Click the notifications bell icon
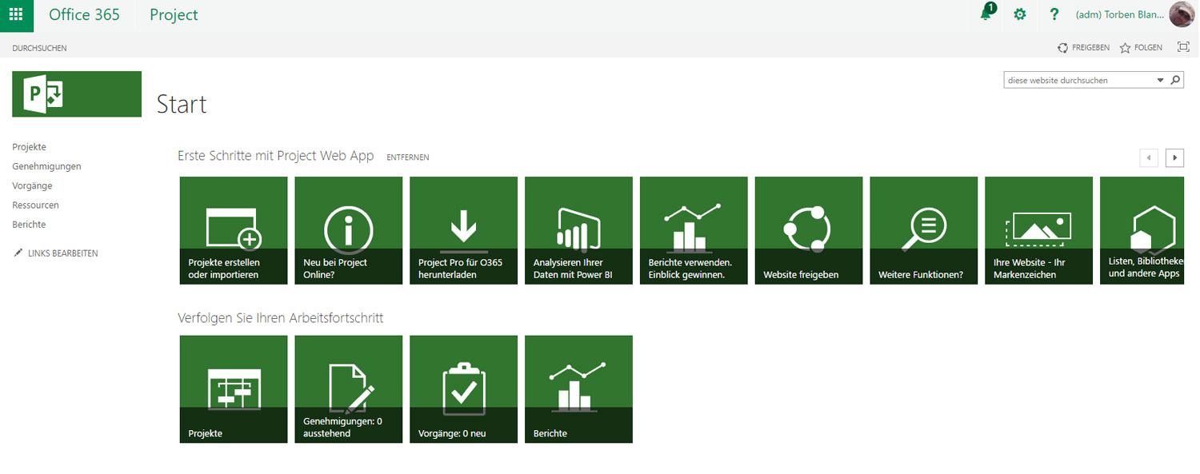The height and width of the screenshot is (474, 1200). point(986,14)
